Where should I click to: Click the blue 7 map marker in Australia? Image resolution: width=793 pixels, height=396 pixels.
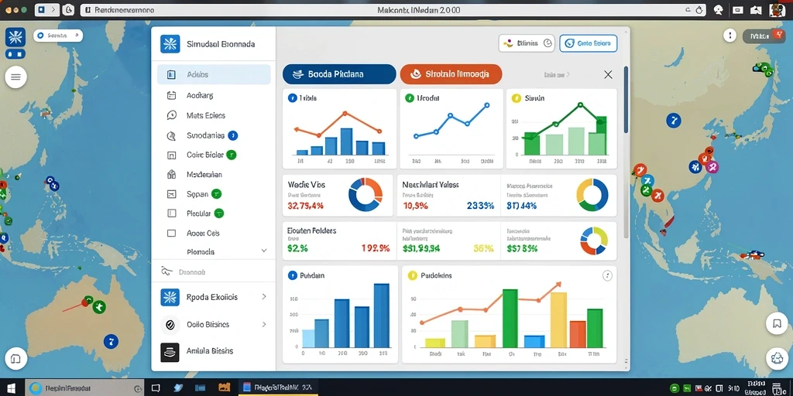(x=110, y=341)
